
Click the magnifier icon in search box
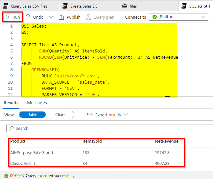pyautogui.click(x=12, y=128)
